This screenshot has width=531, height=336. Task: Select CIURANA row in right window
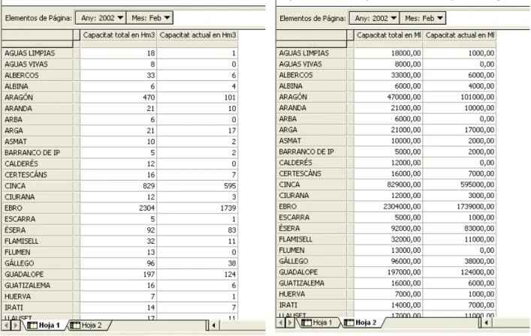(312, 196)
